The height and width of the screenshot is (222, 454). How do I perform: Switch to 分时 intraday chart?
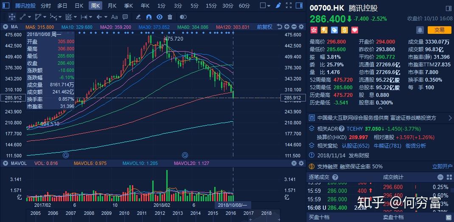(45, 5)
